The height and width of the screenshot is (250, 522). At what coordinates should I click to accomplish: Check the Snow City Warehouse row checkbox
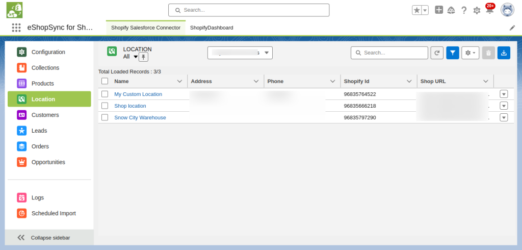point(105,117)
